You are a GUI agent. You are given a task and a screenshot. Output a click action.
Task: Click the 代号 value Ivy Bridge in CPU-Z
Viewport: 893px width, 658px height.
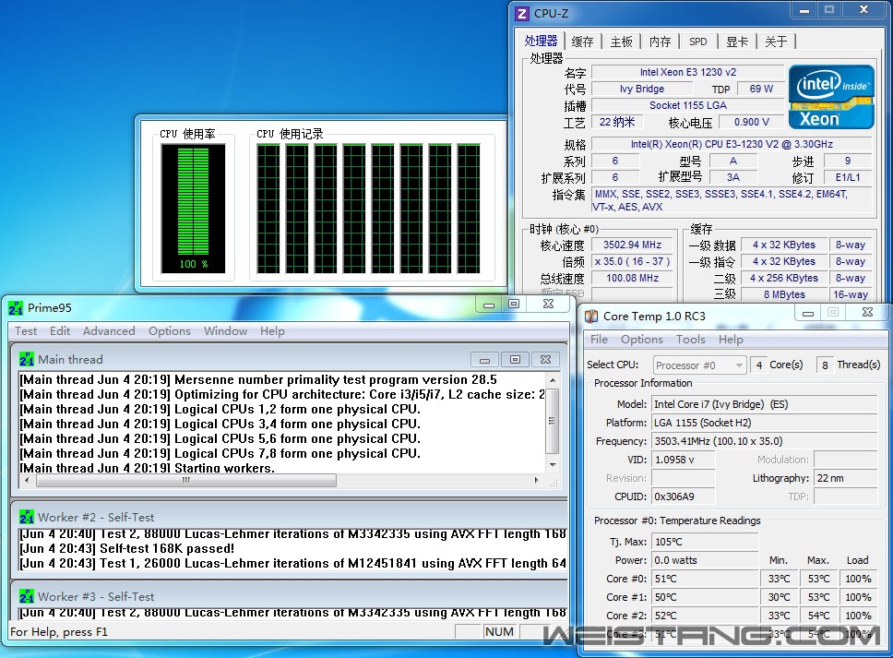pos(642,89)
